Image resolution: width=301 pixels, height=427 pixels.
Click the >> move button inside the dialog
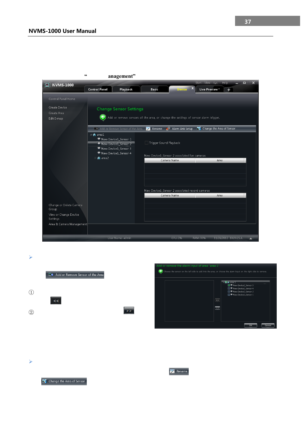(x=217, y=300)
